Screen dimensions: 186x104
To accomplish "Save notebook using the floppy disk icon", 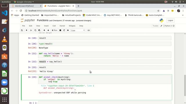I will 22,30.
